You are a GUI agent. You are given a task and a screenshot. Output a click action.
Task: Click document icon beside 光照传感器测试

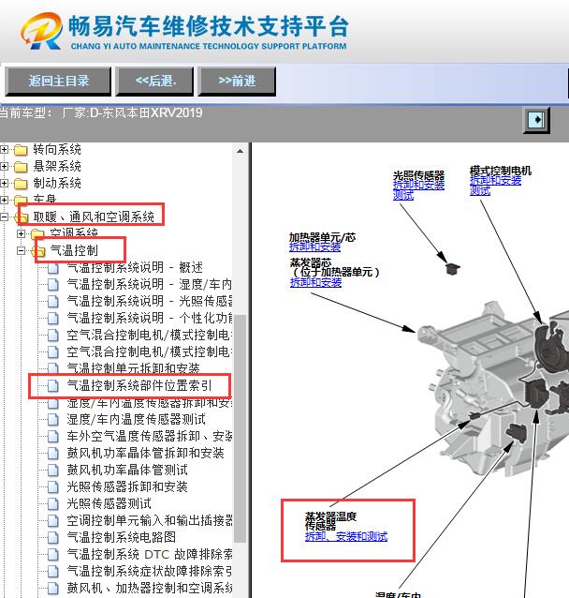pos(53,503)
